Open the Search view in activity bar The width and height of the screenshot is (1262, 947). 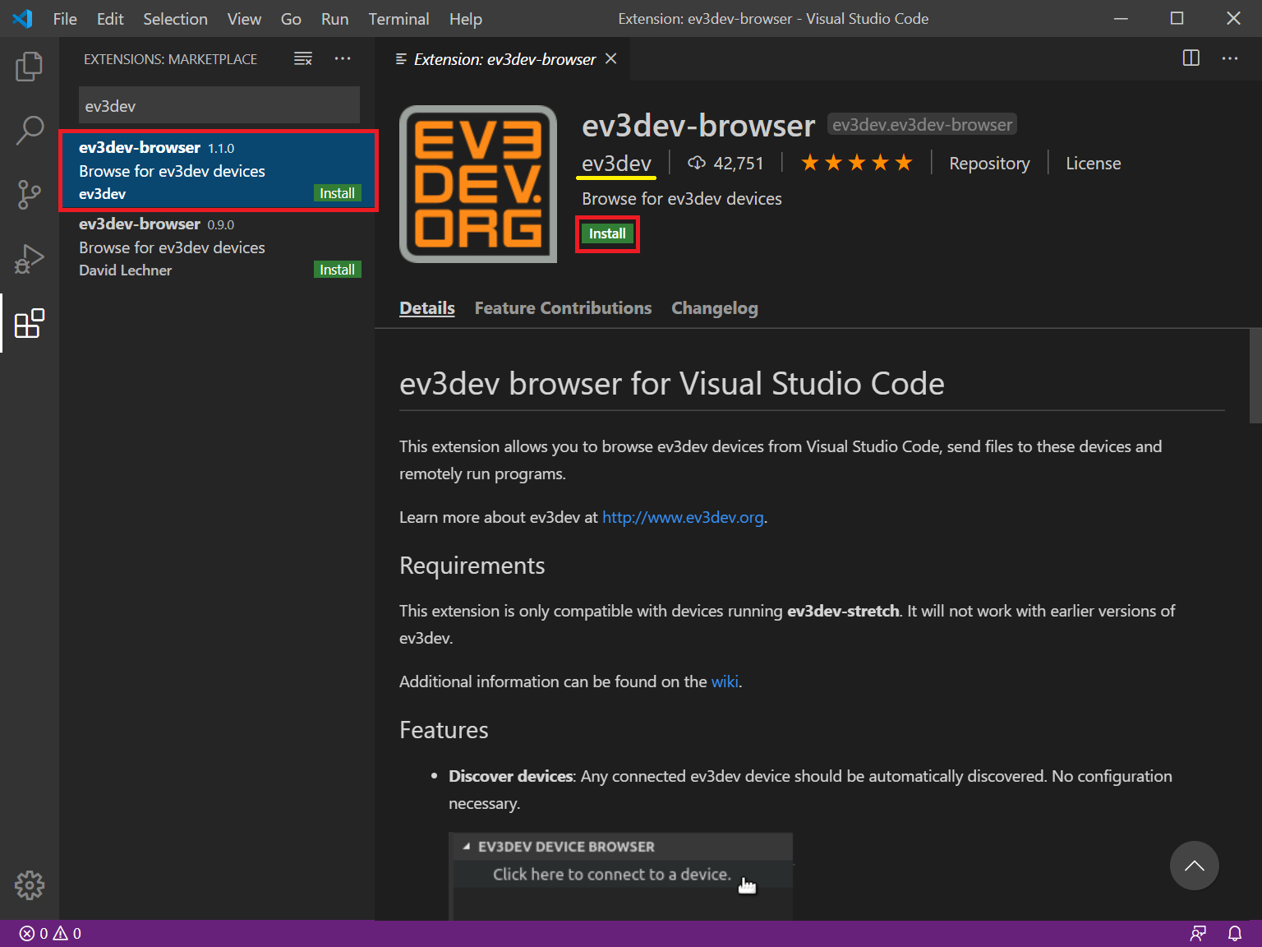(x=30, y=130)
